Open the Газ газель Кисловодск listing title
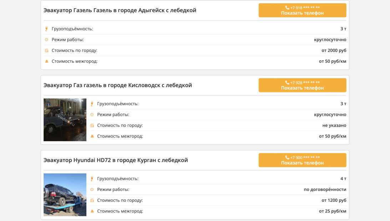The width and height of the screenshot is (390, 221). 118,85
